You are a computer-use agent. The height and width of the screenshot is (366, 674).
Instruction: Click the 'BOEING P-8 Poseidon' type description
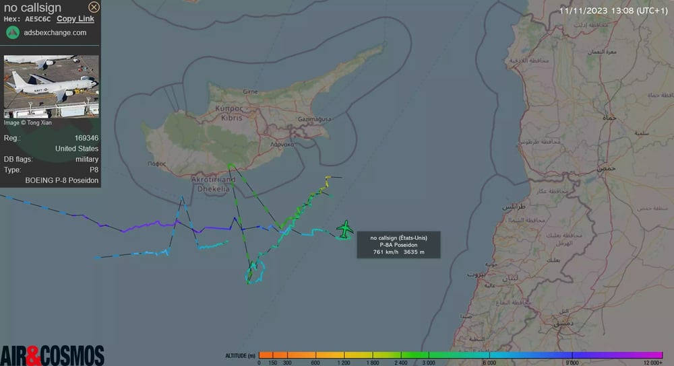coord(61,180)
